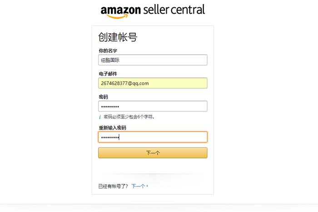Image resolution: width=318 pixels, height=212 pixels.
Task: Click the 创建帐号 page heading
Action: 118,37
